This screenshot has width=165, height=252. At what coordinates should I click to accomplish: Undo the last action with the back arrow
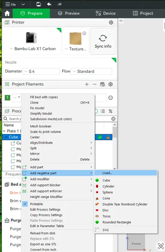click(x=49, y=4)
